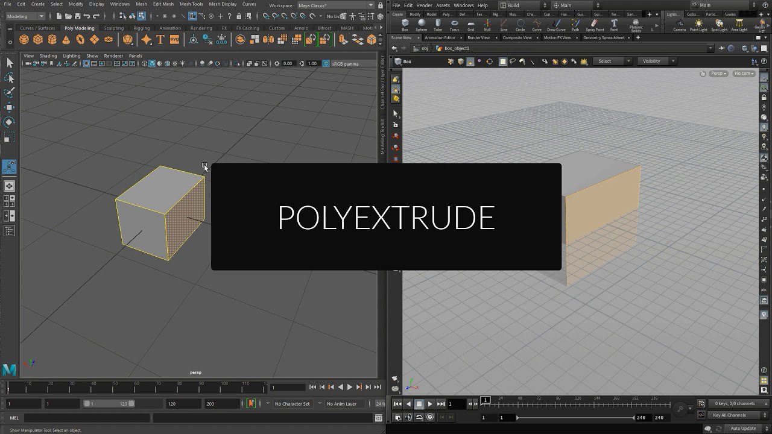The image size is (772, 434).
Task: Click the Null tool in Houdini shelf
Action: coord(487,25)
